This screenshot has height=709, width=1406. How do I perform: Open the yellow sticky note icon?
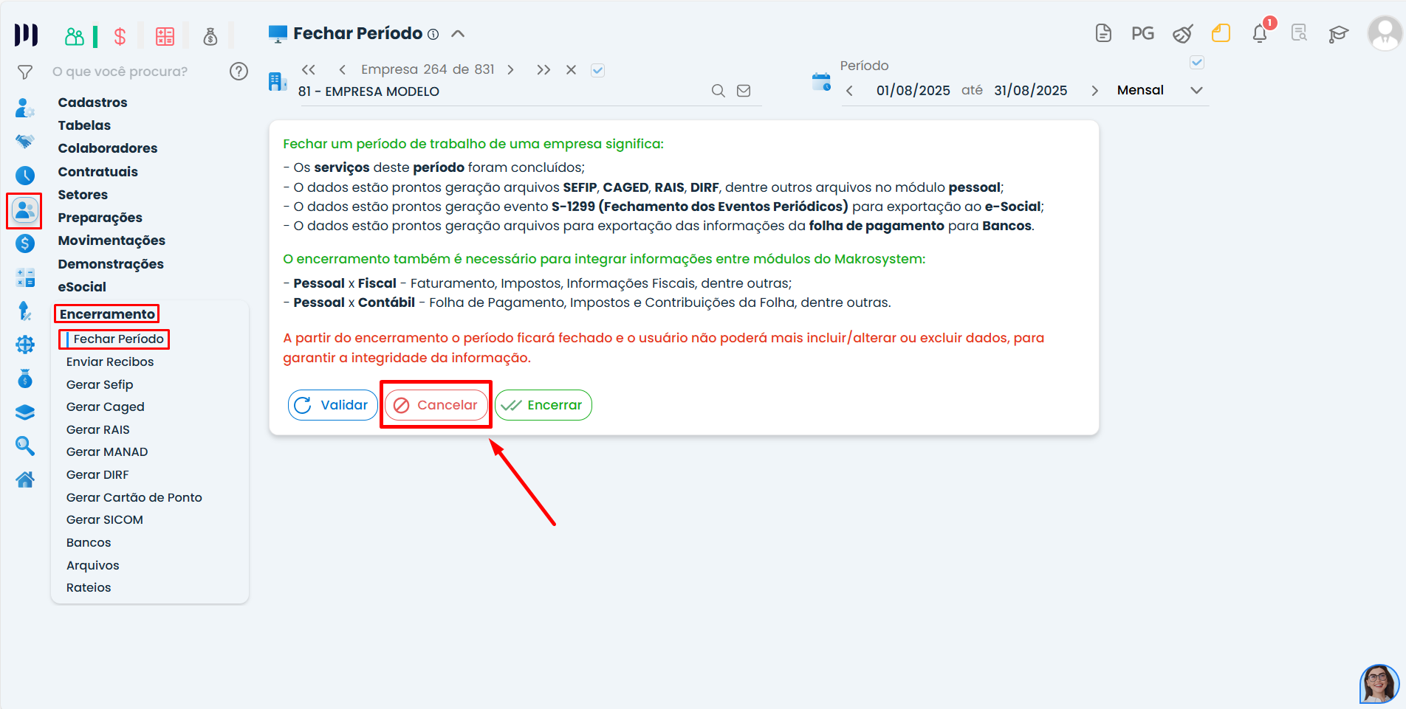pos(1221,33)
